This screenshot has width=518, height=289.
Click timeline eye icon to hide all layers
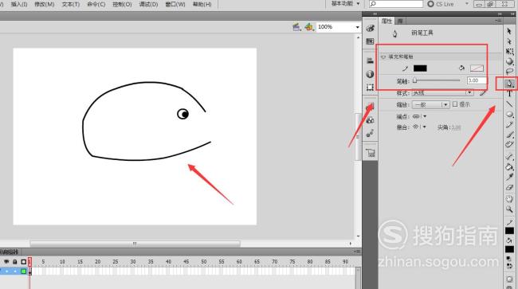coord(6,262)
